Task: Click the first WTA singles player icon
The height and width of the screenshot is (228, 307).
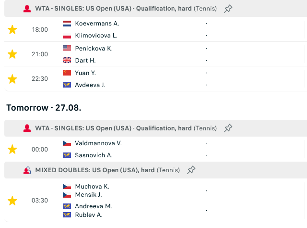Action: tap(27, 9)
